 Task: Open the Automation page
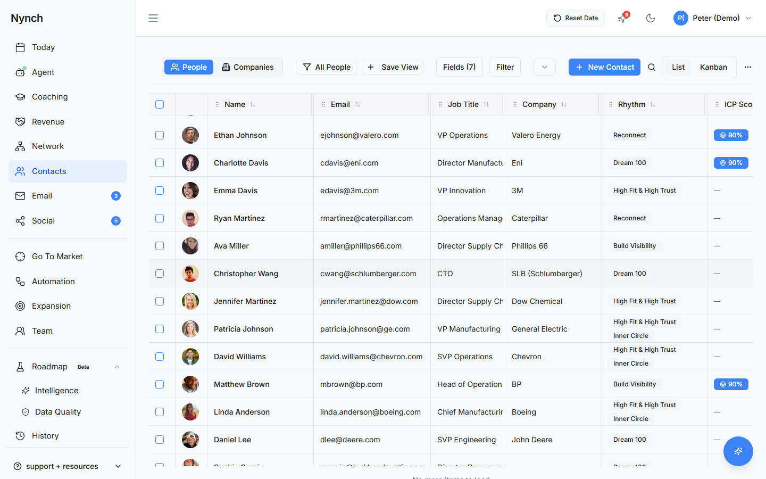(68, 282)
